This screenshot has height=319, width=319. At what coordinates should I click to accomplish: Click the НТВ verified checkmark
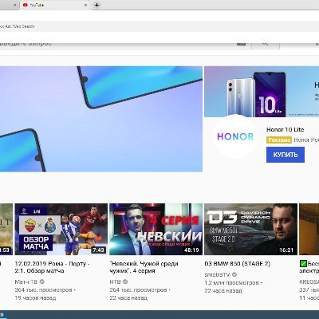125,282
